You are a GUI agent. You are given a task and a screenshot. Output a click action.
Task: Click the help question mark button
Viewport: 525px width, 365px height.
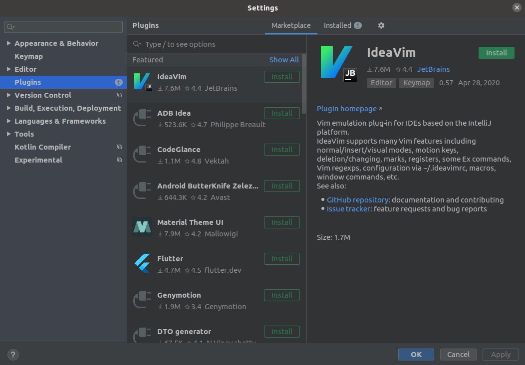click(x=13, y=355)
